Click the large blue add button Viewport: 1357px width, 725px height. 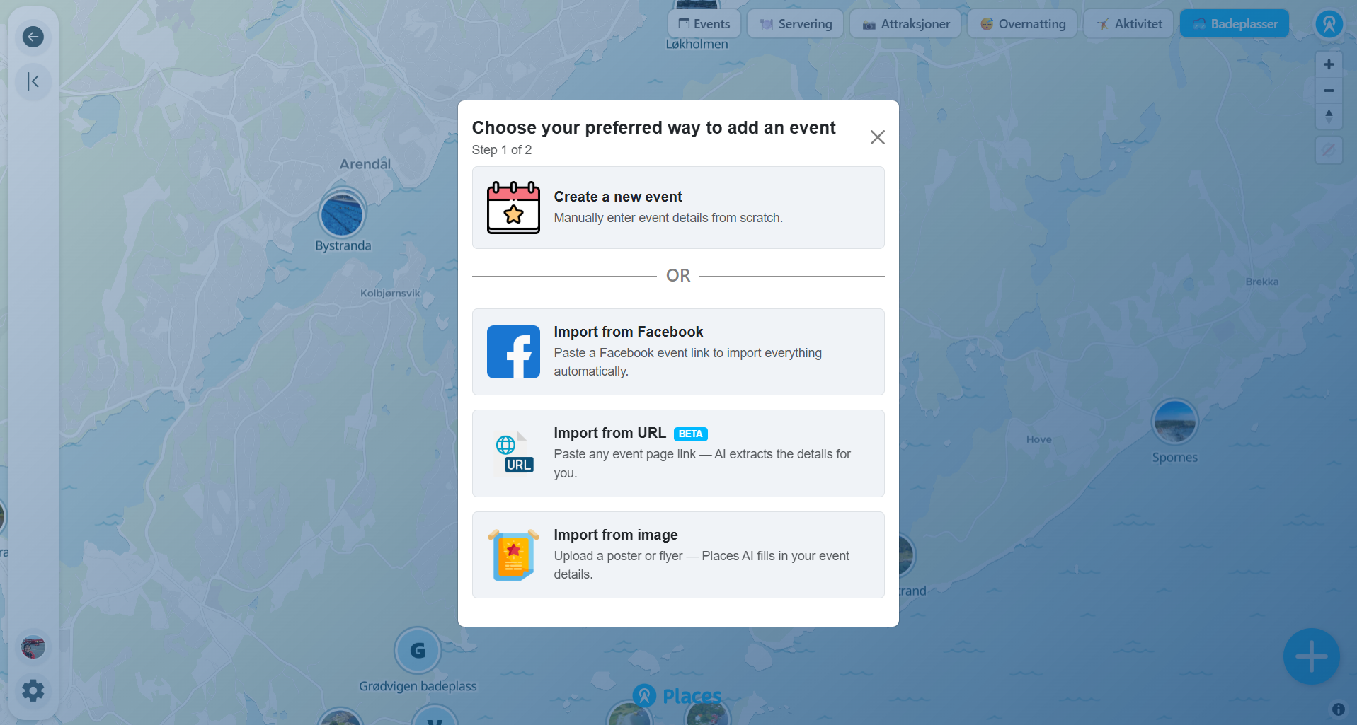[x=1311, y=656]
